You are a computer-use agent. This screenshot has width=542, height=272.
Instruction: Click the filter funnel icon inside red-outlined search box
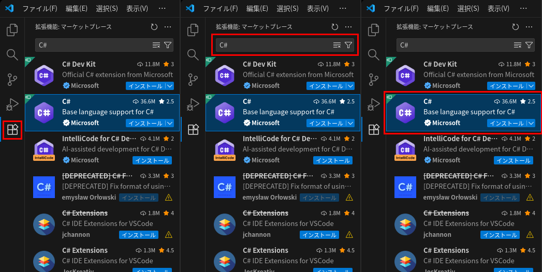click(x=348, y=46)
